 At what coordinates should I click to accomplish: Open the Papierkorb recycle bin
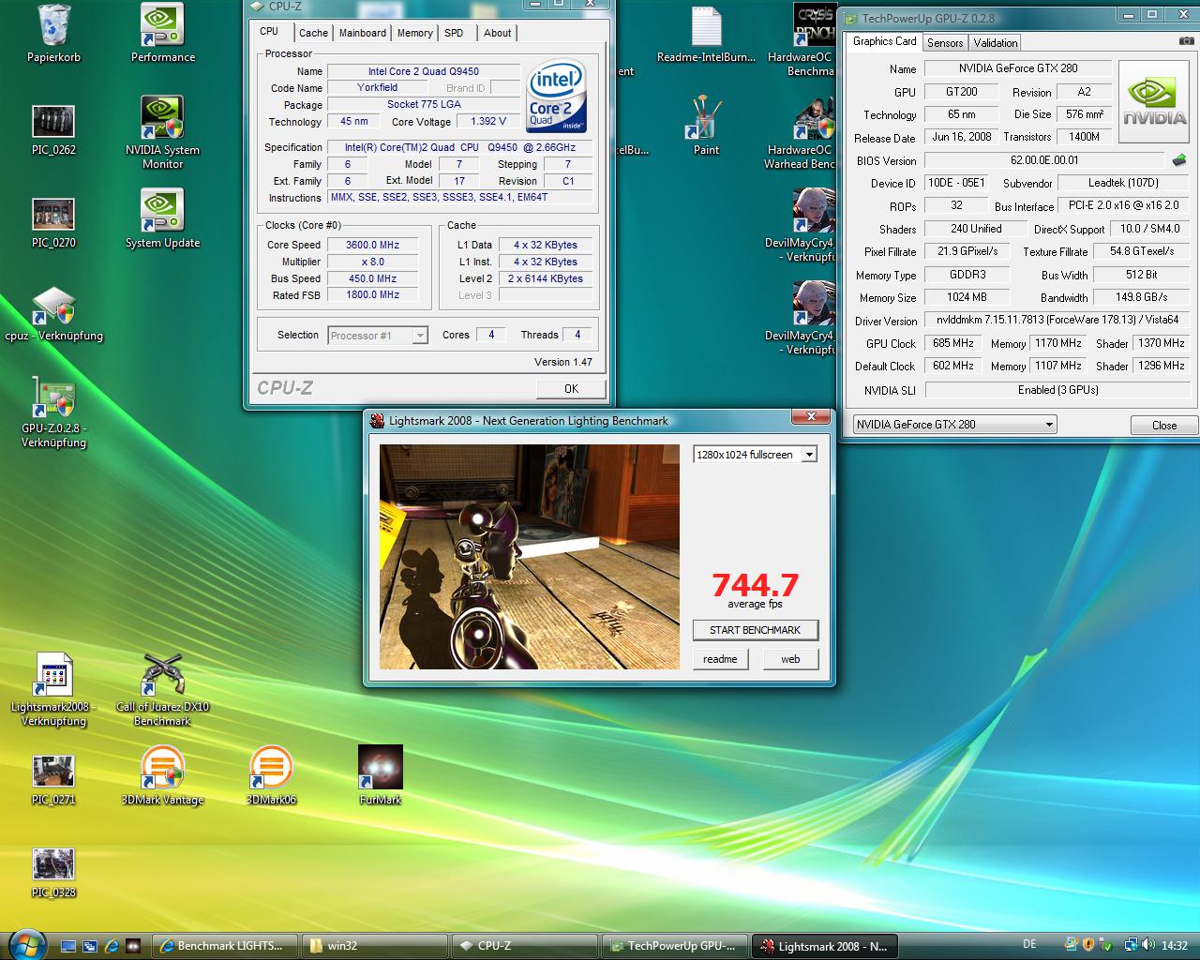(x=53, y=26)
